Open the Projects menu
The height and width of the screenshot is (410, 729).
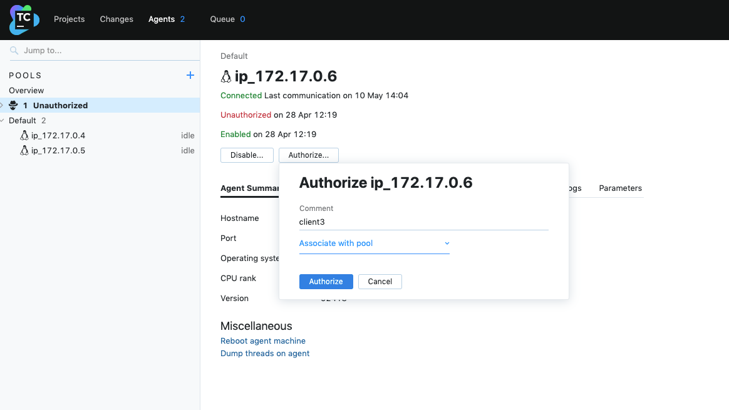(x=69, y=19)
